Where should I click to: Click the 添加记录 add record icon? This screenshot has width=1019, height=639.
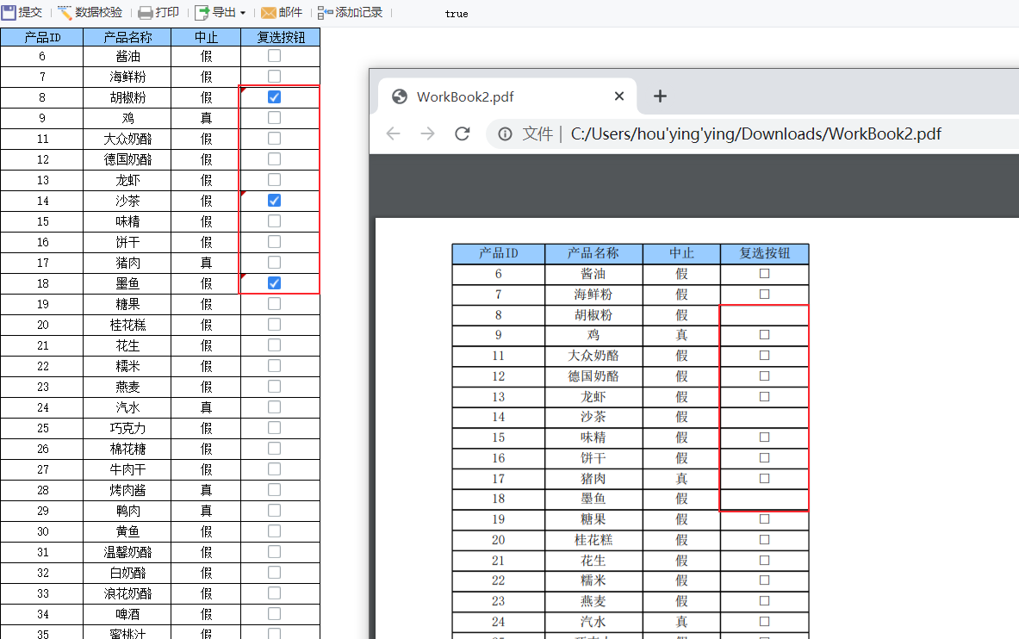tap(325, 12)
